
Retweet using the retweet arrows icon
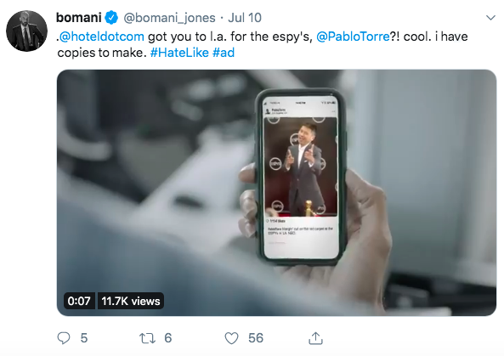147,338
